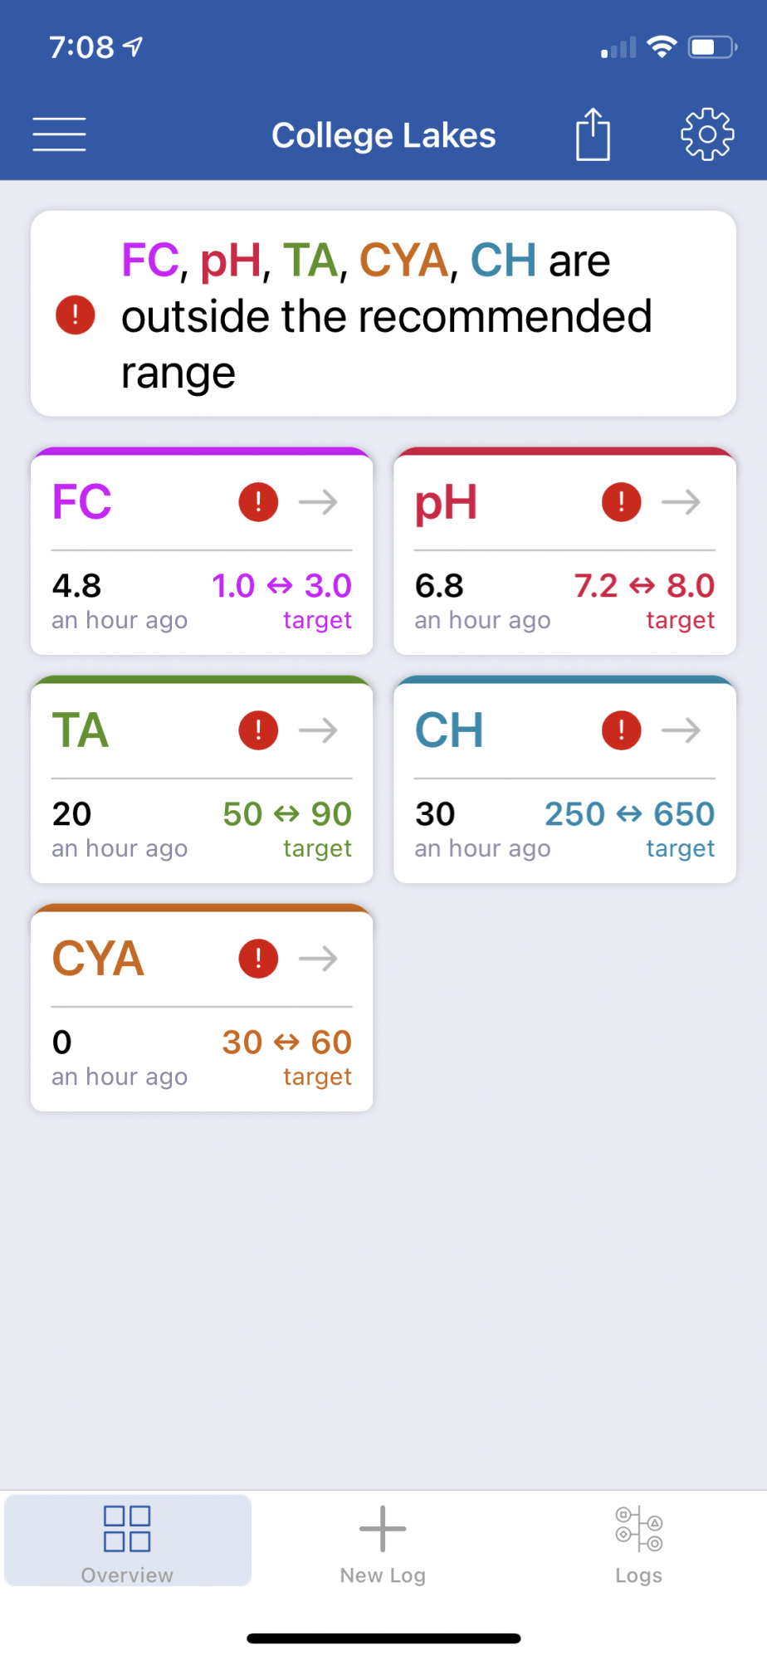This screenshot has width=767, height=1660.
Task: Open settings gear icon
Action: pos(707,134)
